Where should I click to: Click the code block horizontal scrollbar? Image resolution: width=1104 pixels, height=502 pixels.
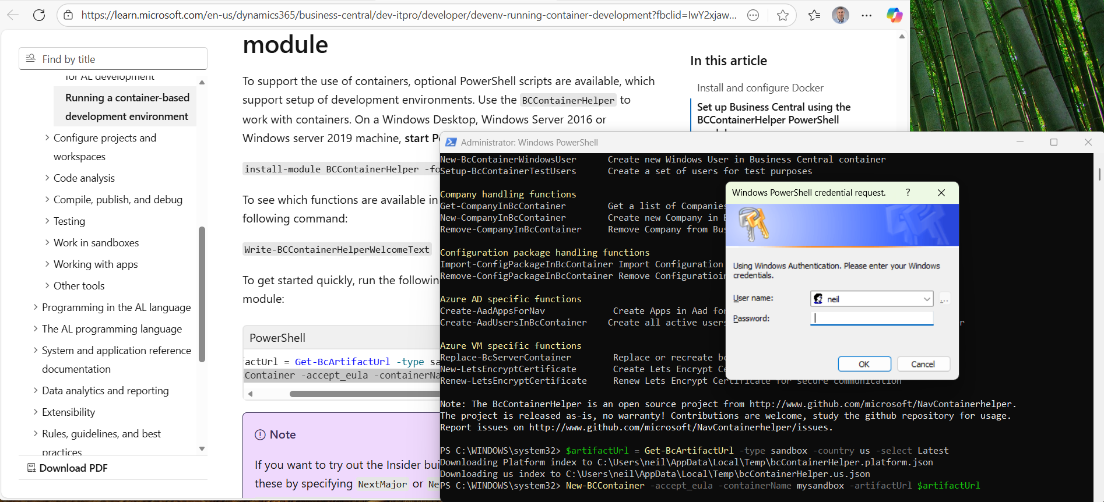[361, 394]
